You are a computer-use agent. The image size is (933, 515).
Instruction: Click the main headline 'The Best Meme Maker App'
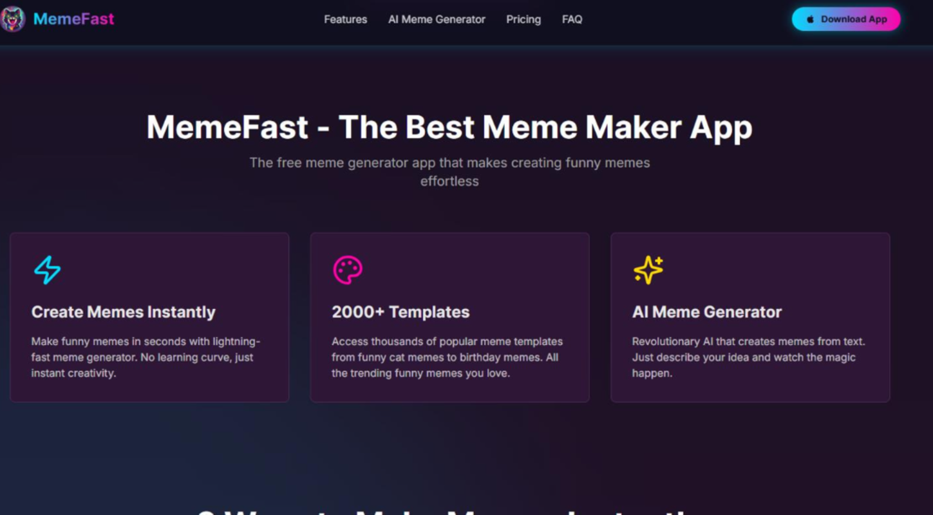point(449,127)
